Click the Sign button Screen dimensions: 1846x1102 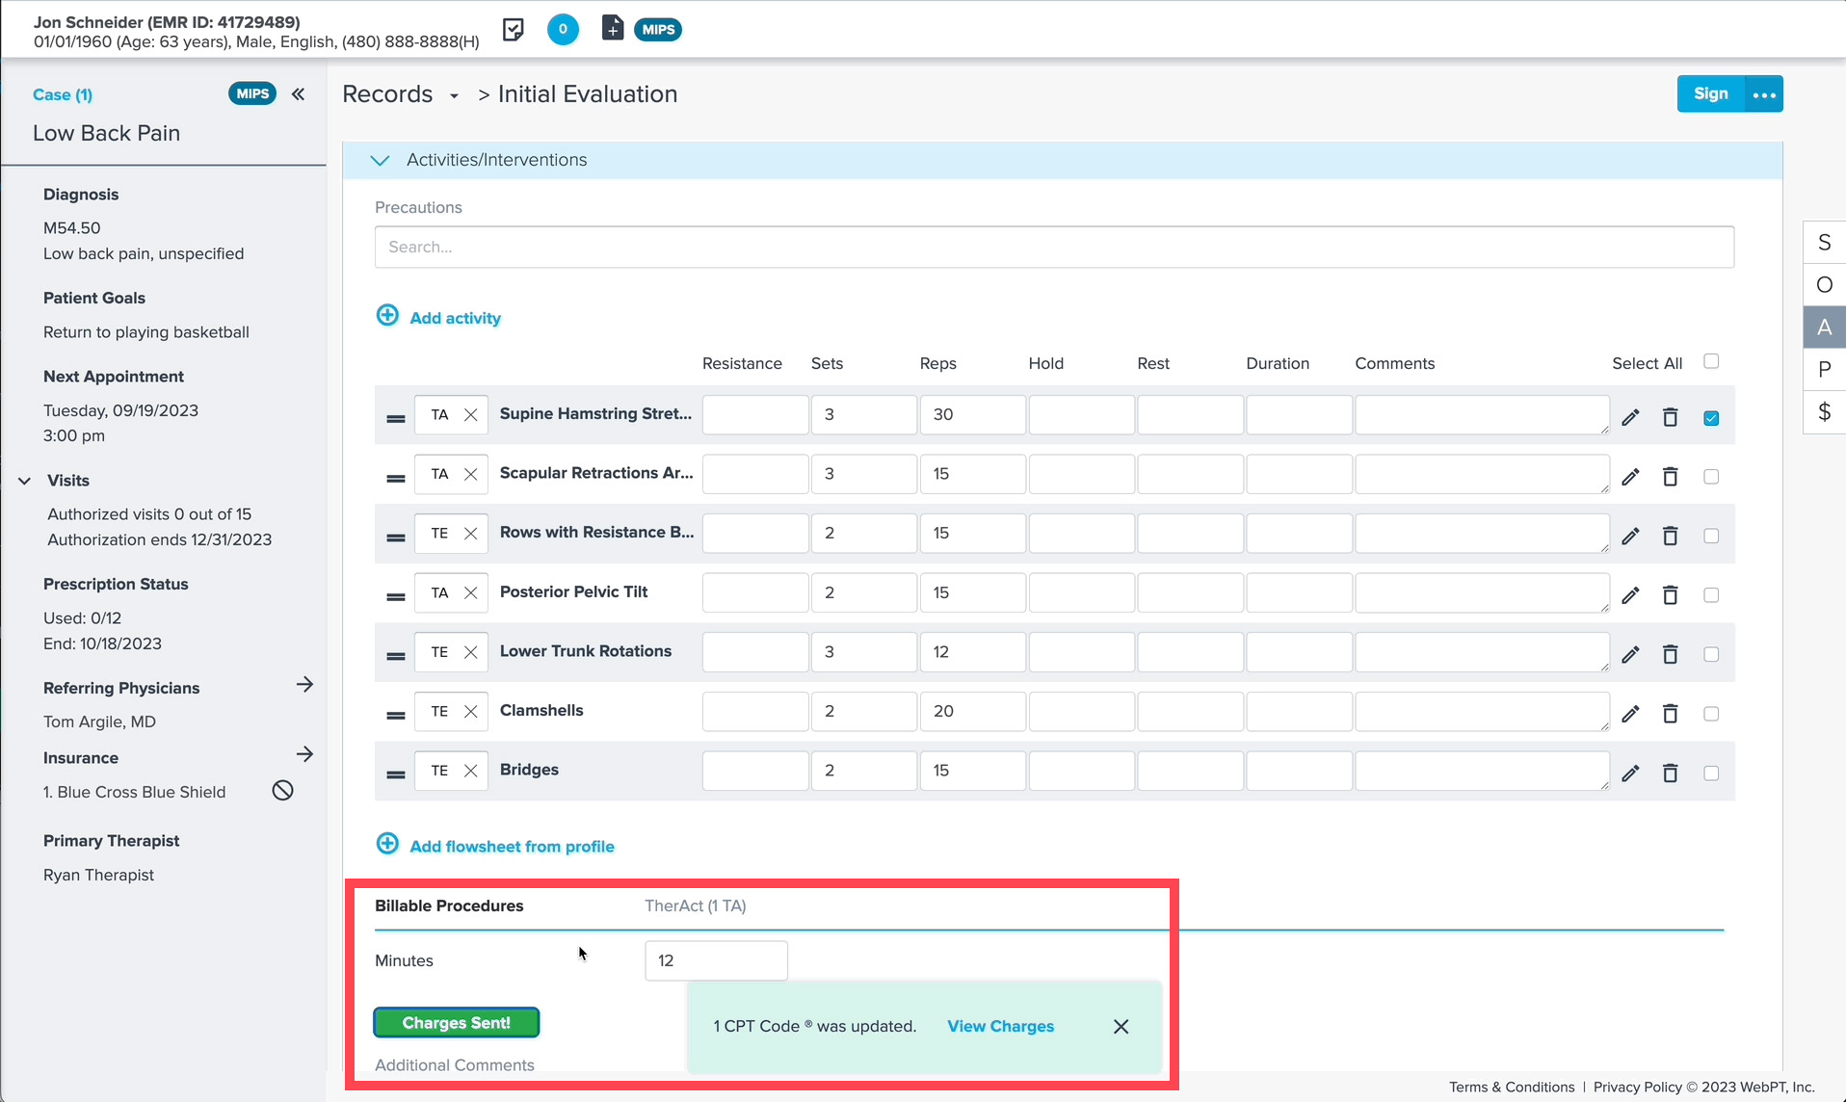tap(1710, 93)
